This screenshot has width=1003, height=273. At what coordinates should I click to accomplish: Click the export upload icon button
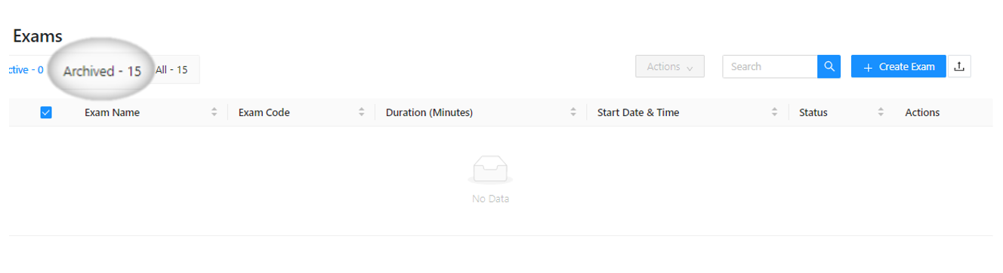(x=959, y=66)
